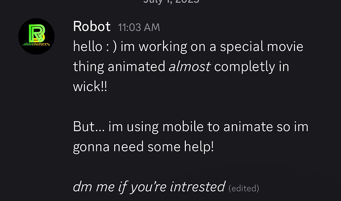341x201 pixels.
Task: Click the gonna need some help! line
Action: [x=143, y=147]
